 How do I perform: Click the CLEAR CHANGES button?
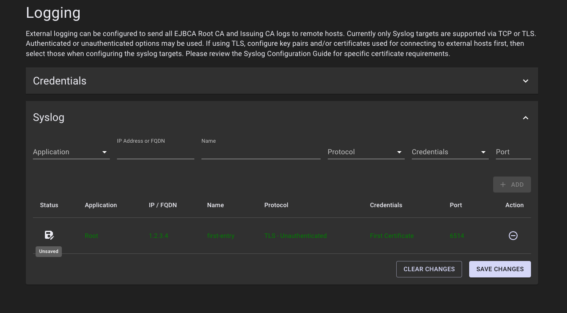tap(429, 269)
